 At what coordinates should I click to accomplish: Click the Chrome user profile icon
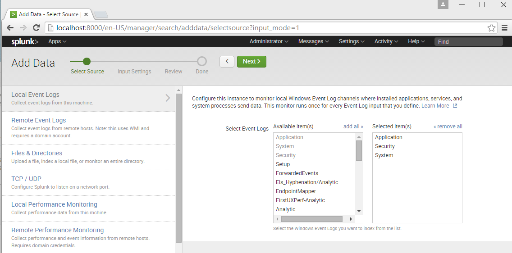[x=443, y=5]
